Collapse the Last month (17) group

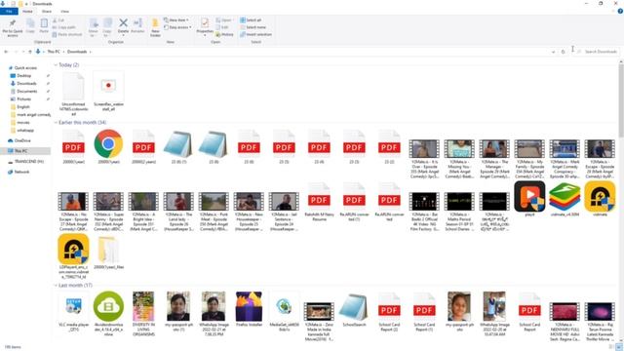click(x=57, y=286)
